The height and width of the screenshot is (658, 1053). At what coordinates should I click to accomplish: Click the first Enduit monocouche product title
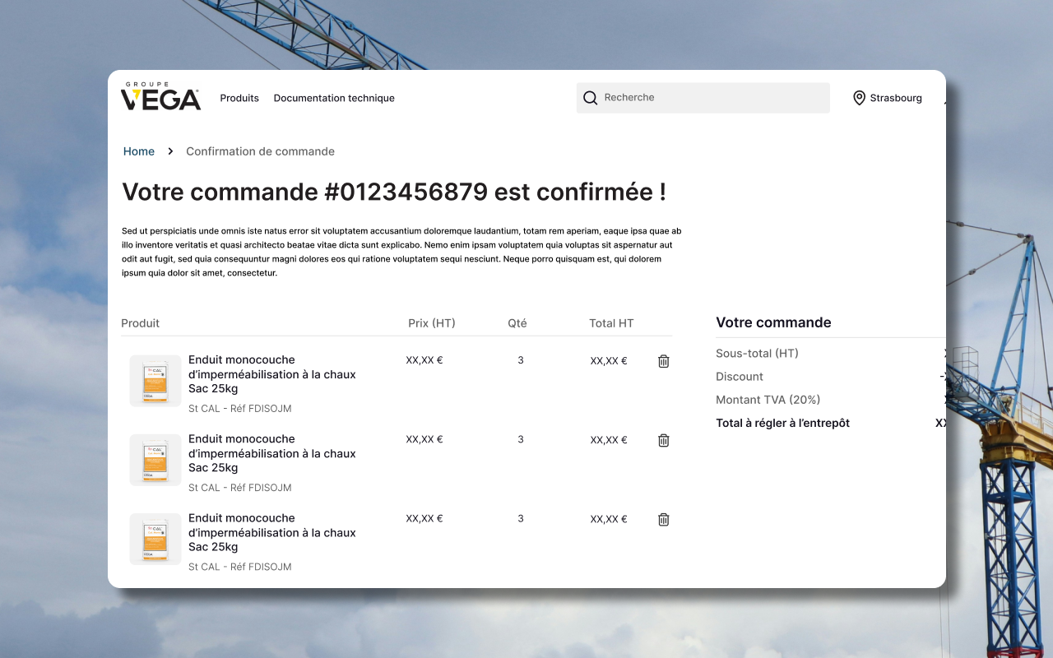pos(271,373)
